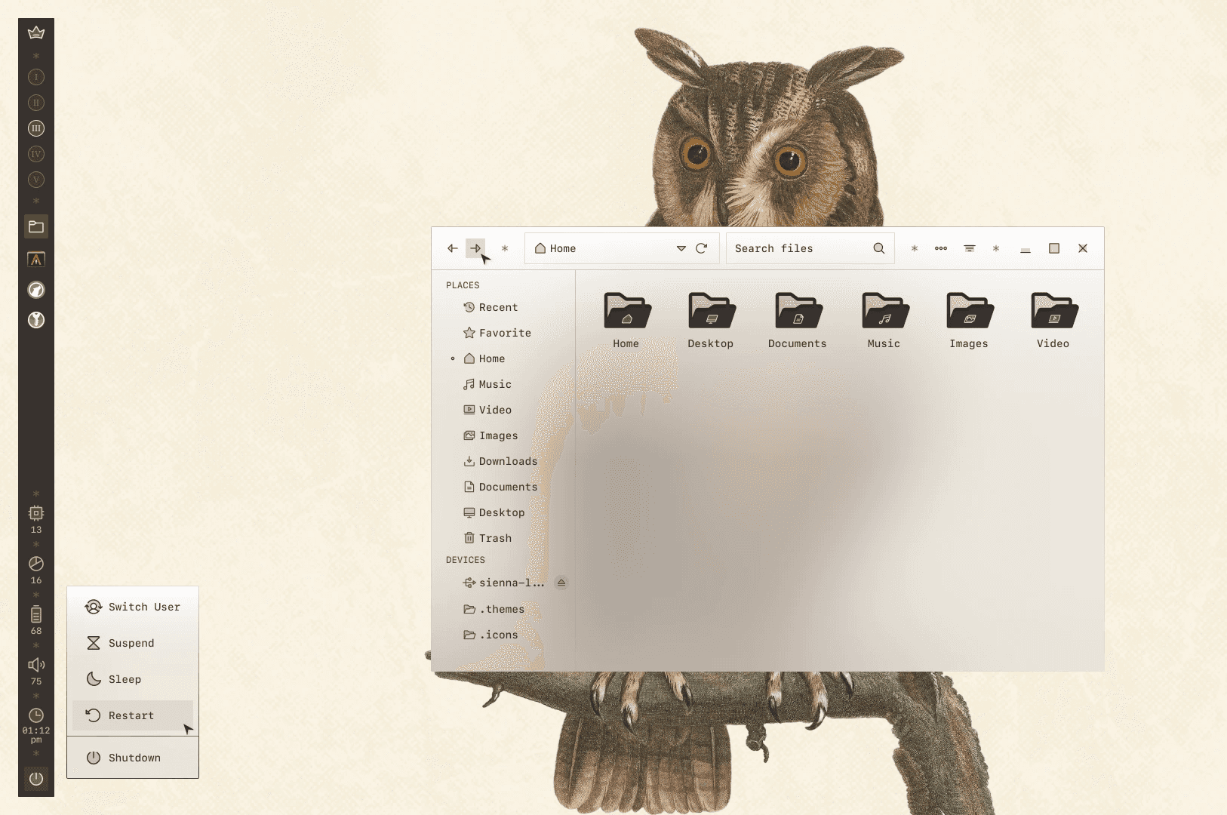Eject the sienna-l... device
Image resolution: width=1227 pixels, height=815 pixels.
(561, 583)
